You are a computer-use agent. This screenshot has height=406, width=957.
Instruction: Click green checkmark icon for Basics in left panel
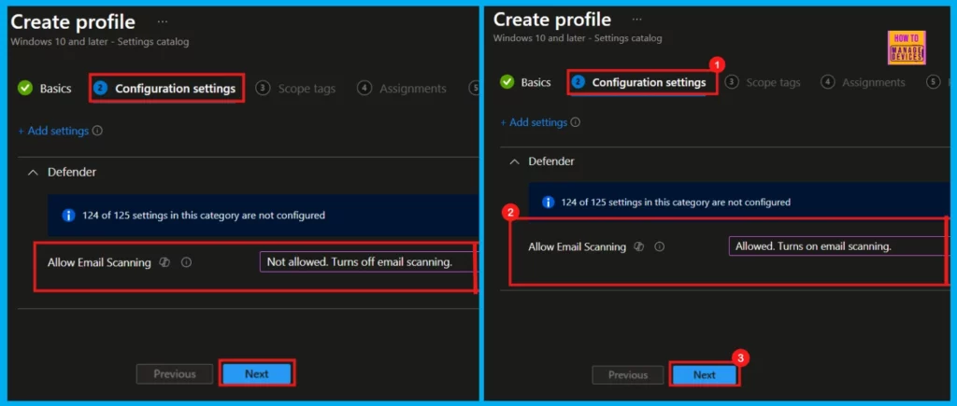click(x=25, y=89)
